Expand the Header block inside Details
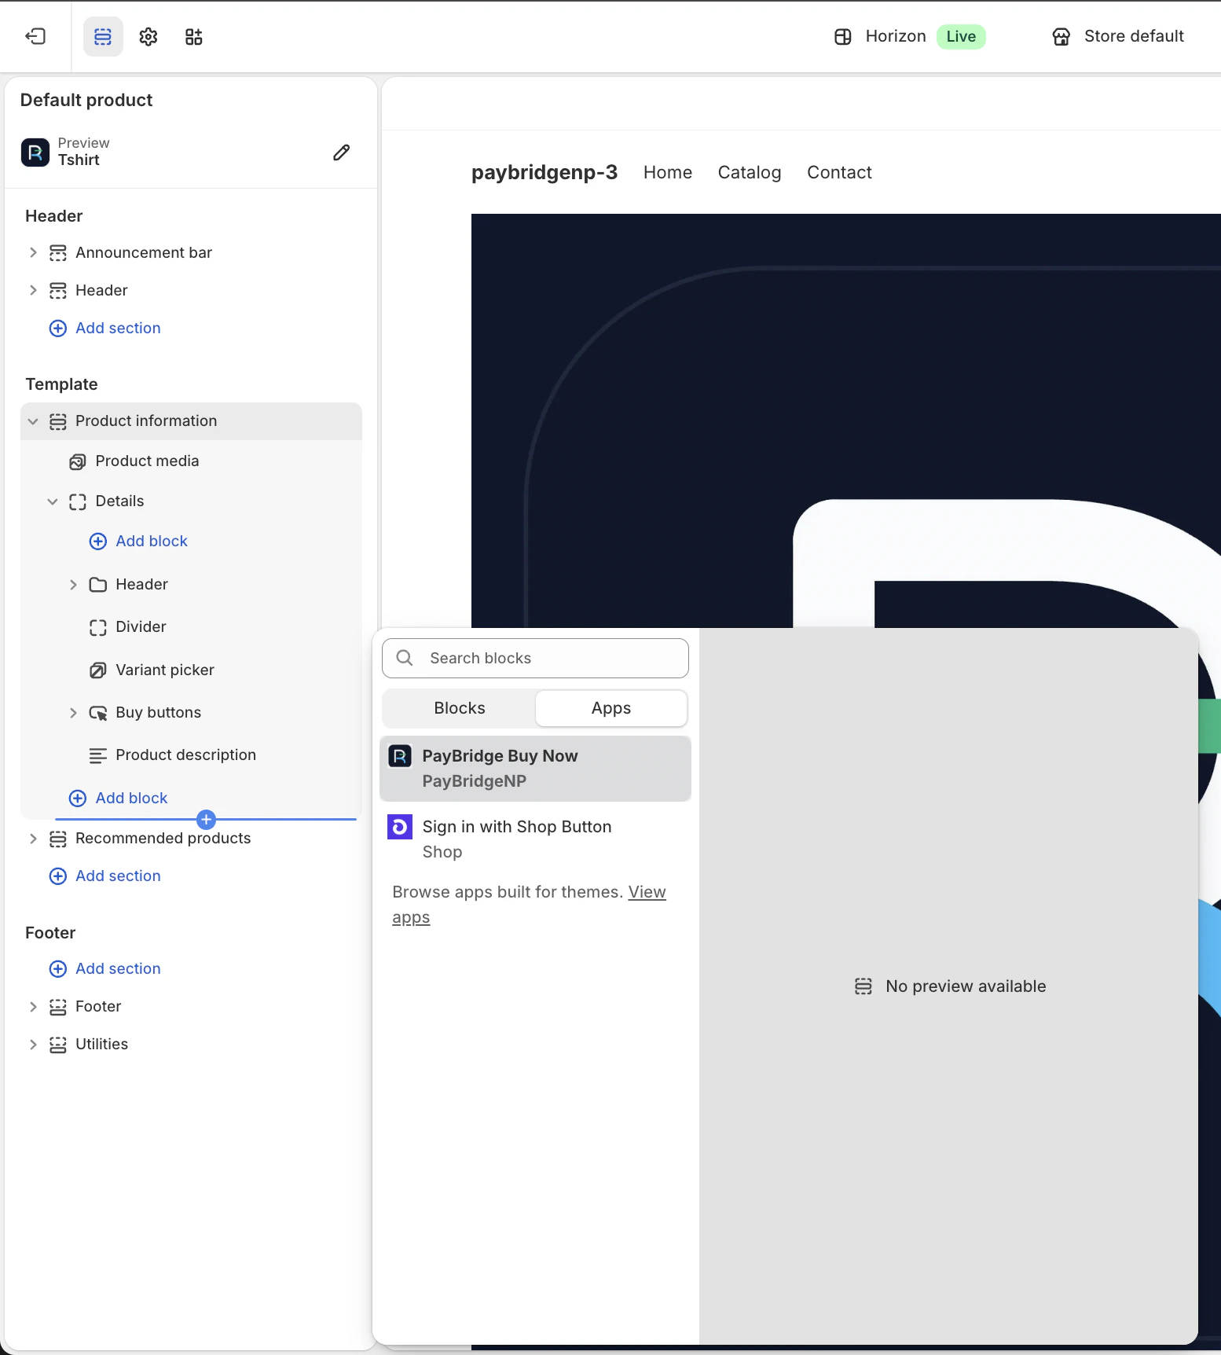The image size is (1221, 1355). coord(73,585)
